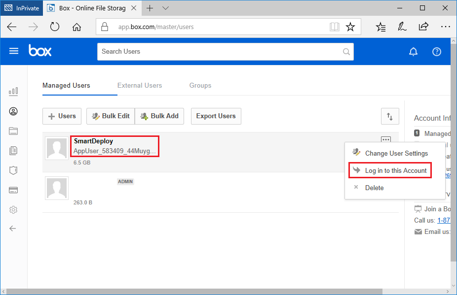The height and width of the screenshot is (295, 457).
Task: Open the favorites hub icon
Action: click(x=381, y=27)
